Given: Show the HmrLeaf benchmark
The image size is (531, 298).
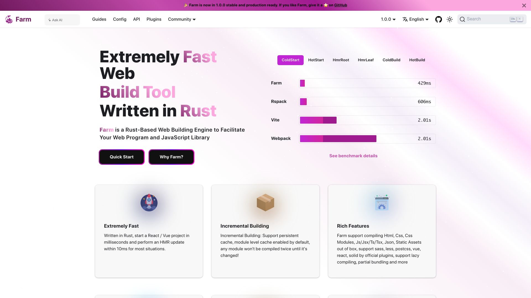Looking at the screenshot, I should 366,60.
